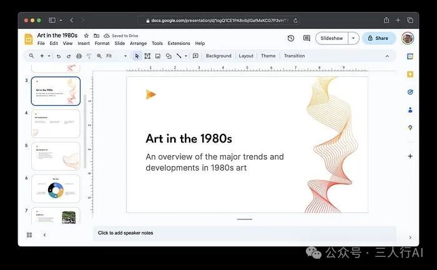Viewport: 437px width, 270px height.
Task: Open the comments icon near Slideshow
Action: 307,38
